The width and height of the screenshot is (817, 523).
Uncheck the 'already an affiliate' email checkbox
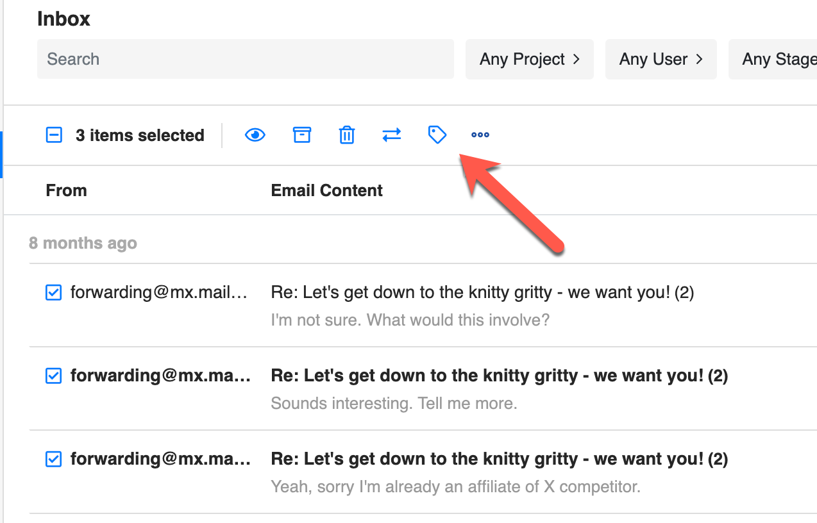[x=54, y=459]
